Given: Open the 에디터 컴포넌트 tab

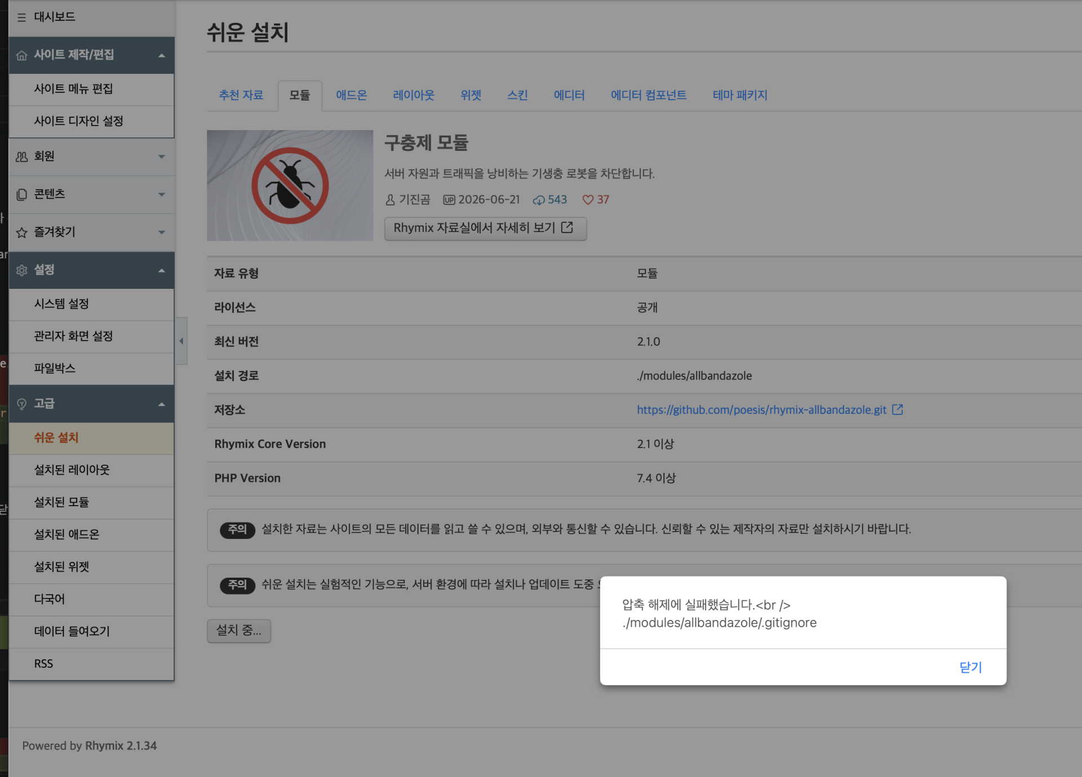Looking at the screenshot, I should click(x=649, y=95).
